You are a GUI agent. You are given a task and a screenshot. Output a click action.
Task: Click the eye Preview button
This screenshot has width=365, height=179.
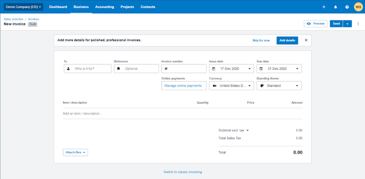(315, 24)
